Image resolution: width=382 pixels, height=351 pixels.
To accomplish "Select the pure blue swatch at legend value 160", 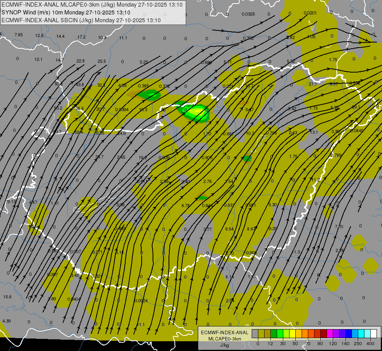I will tap(348, 334).
